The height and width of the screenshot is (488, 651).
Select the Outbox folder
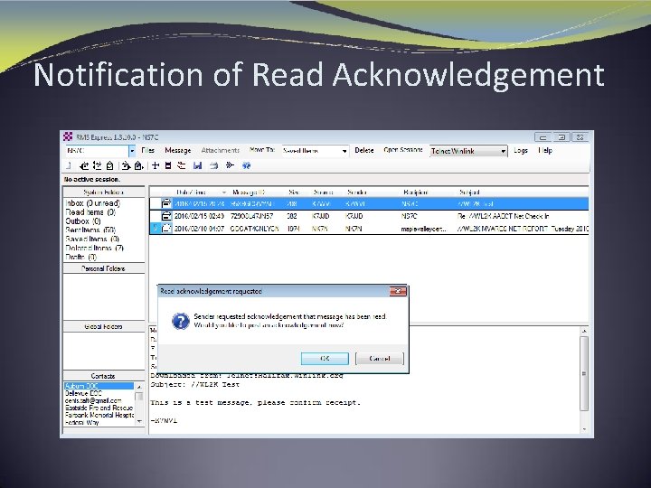coord(83,221)
